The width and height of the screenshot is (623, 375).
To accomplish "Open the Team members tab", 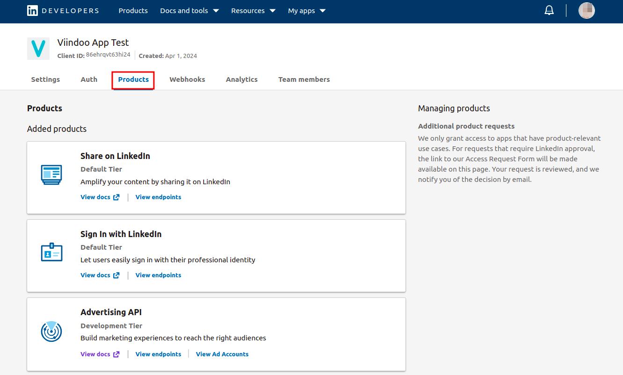I will point(304,79).
